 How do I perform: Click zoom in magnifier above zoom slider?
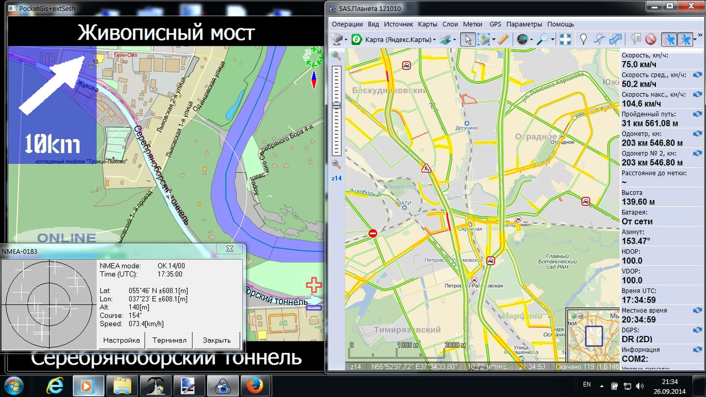click(x=336, y=56)
